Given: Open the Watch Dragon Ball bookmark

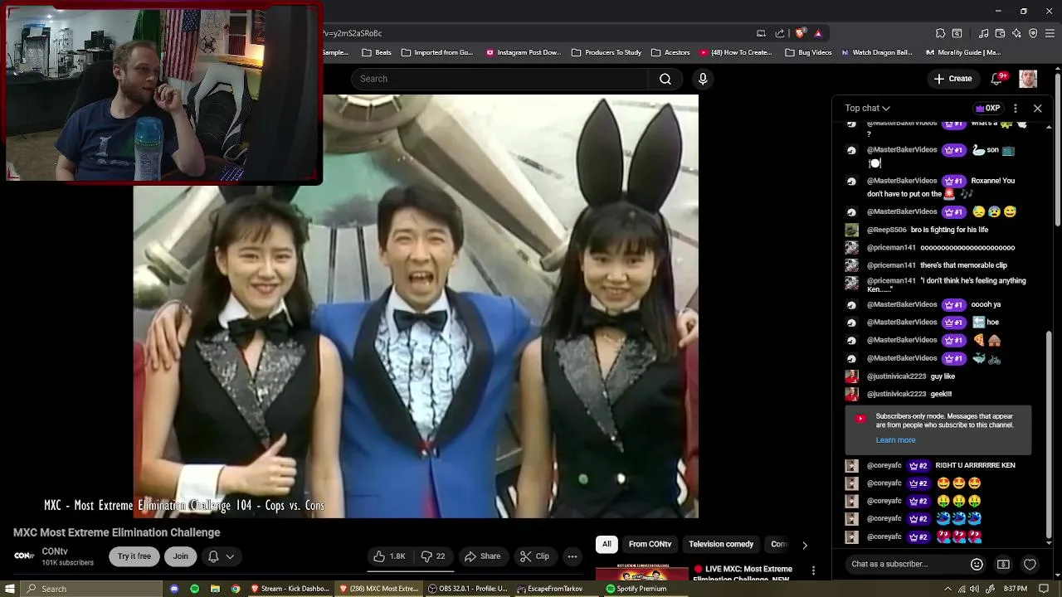Looking at the screenshot, I should pos(878,52).
